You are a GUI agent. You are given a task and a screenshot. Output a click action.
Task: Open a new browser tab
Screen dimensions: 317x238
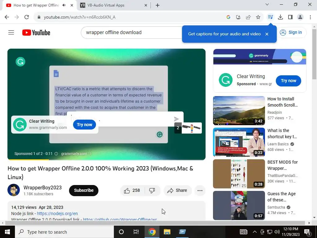[158, 6]
